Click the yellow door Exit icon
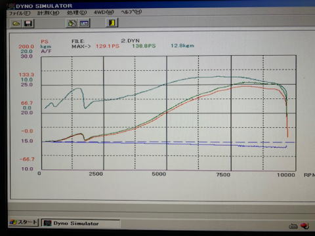Viewport: 315px width, 236px height. (112, 22)
